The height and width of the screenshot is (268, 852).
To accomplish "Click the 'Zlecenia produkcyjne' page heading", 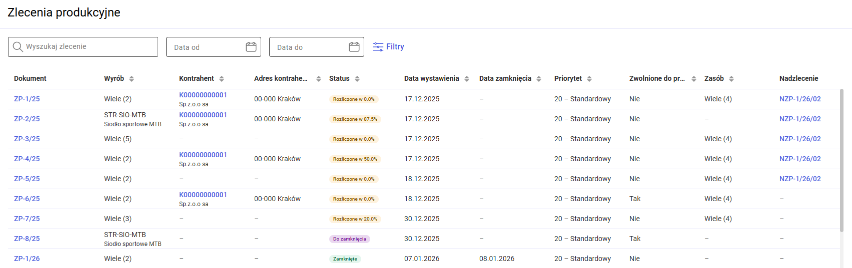I will [x=64, y=12].
